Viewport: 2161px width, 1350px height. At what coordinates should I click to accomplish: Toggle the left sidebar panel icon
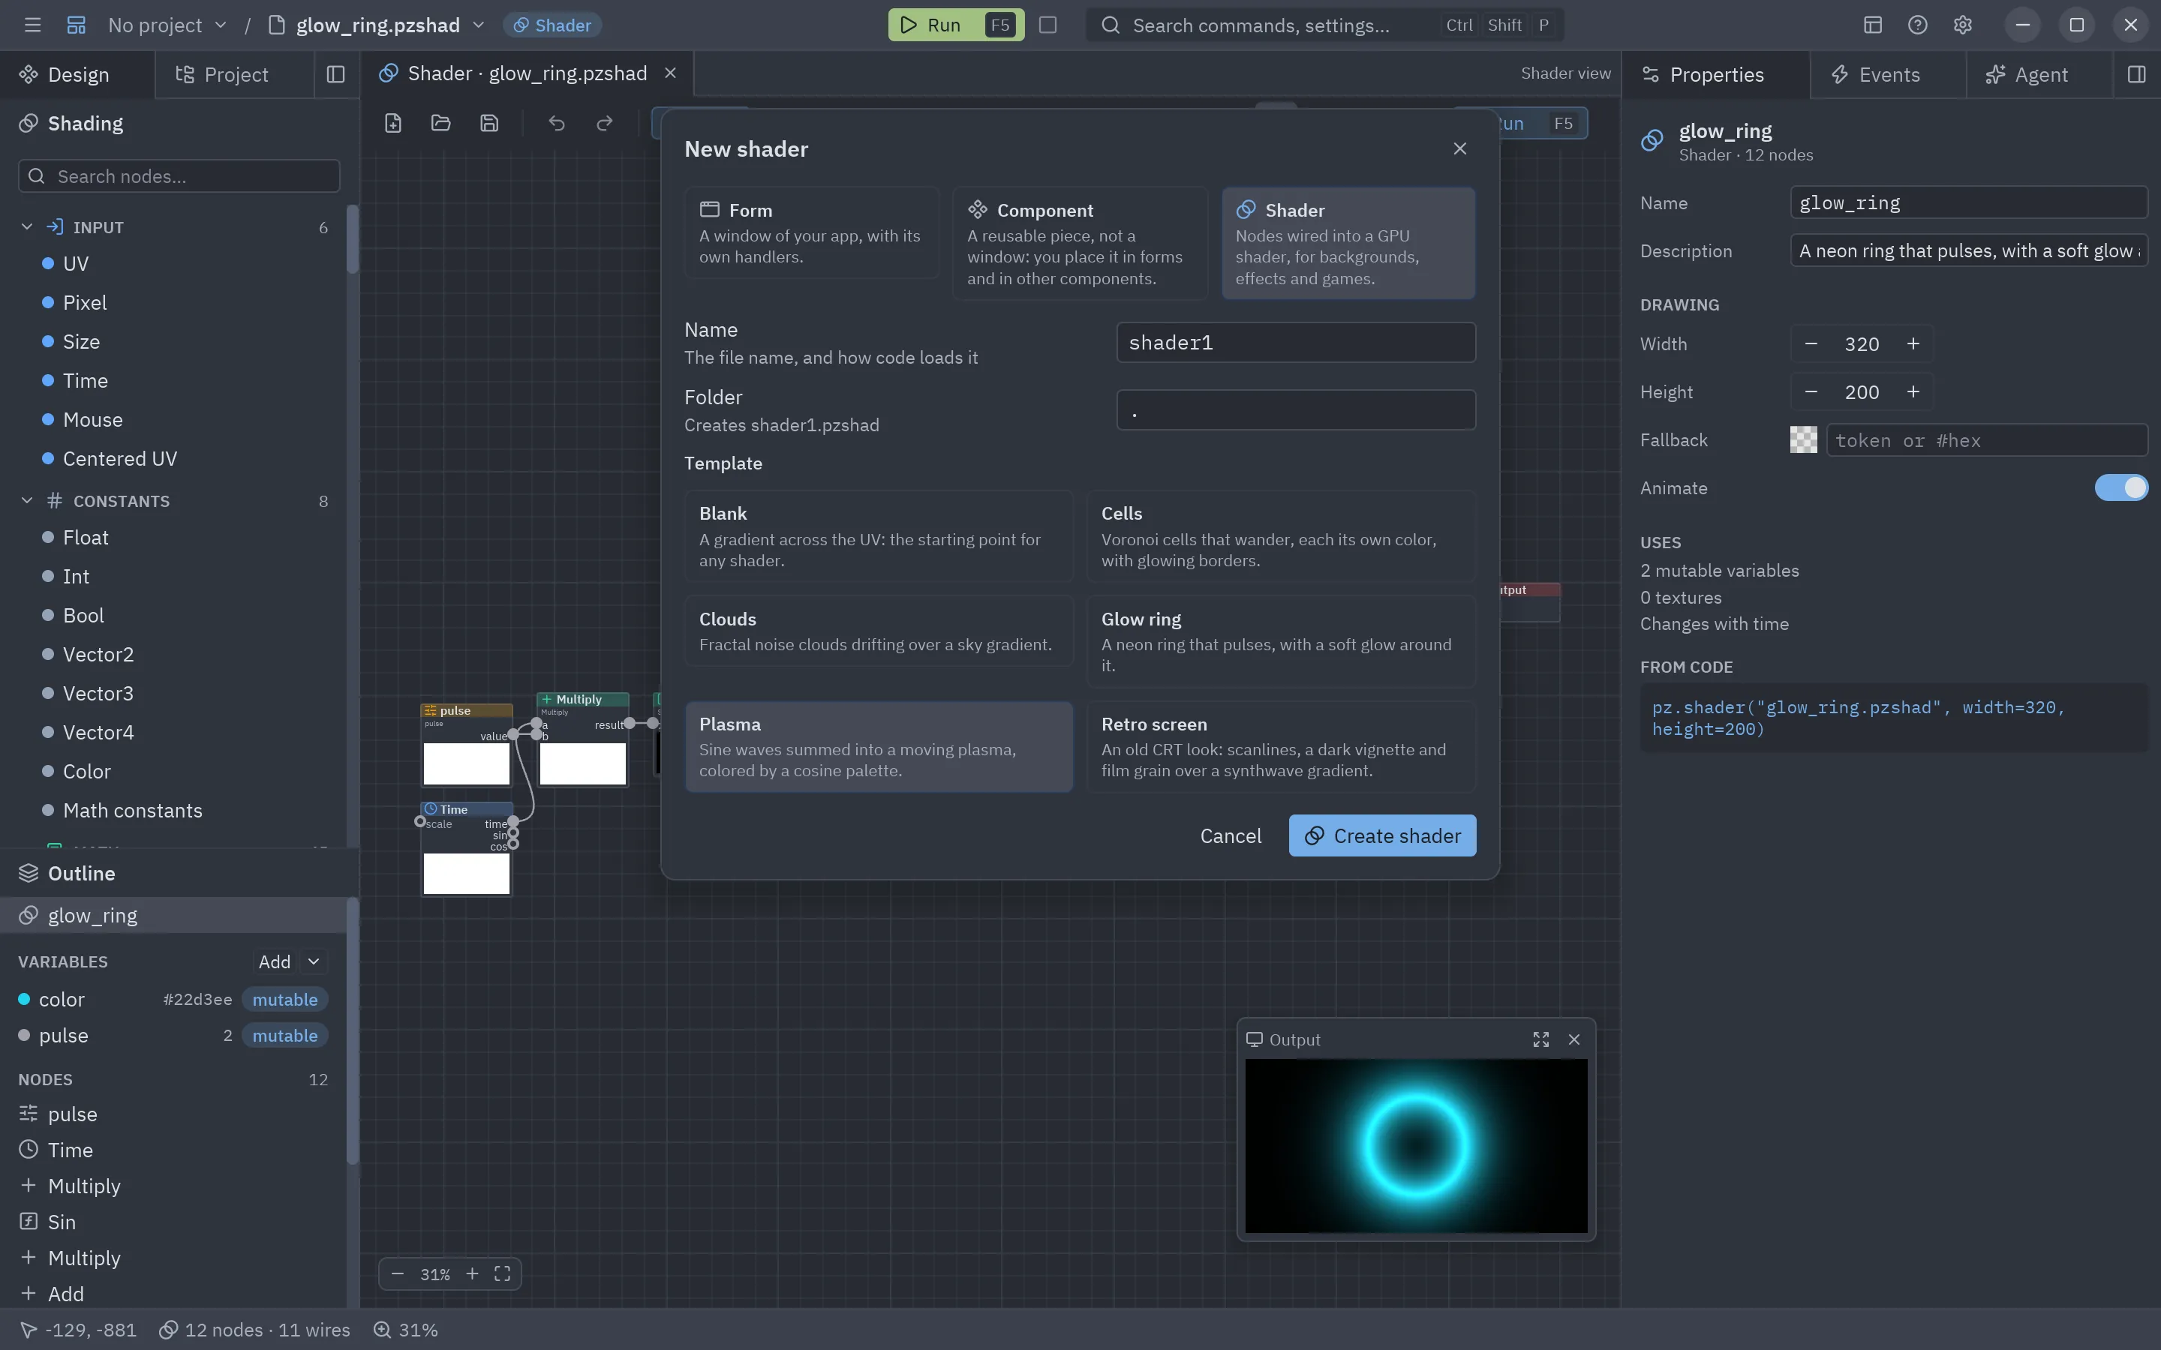(x=335, y=75)
